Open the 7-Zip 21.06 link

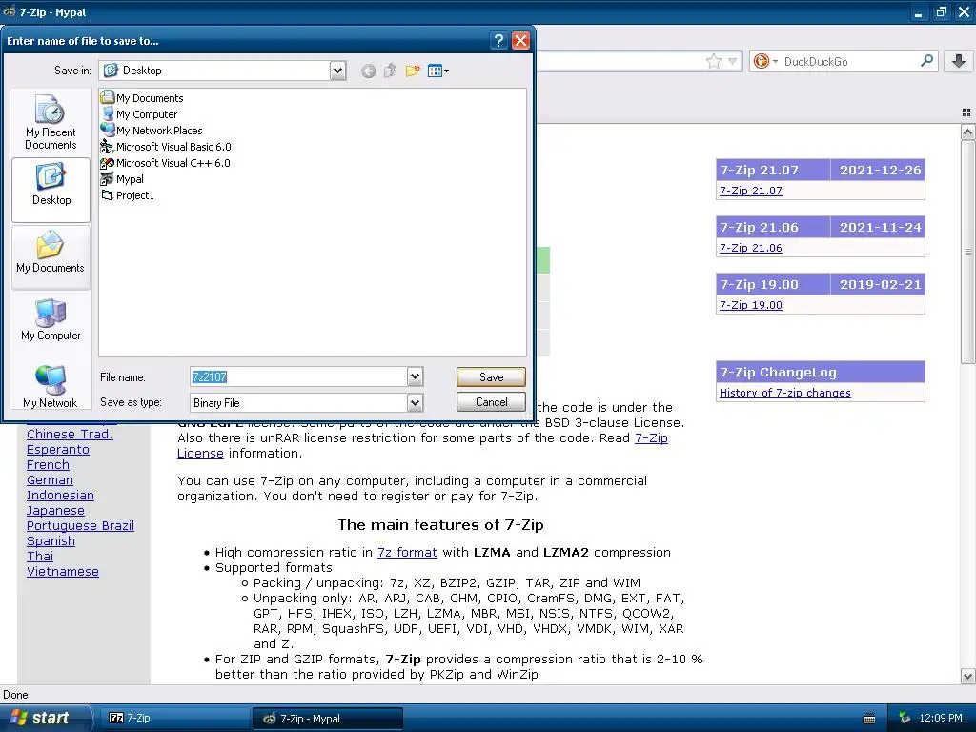coord(751,248)
